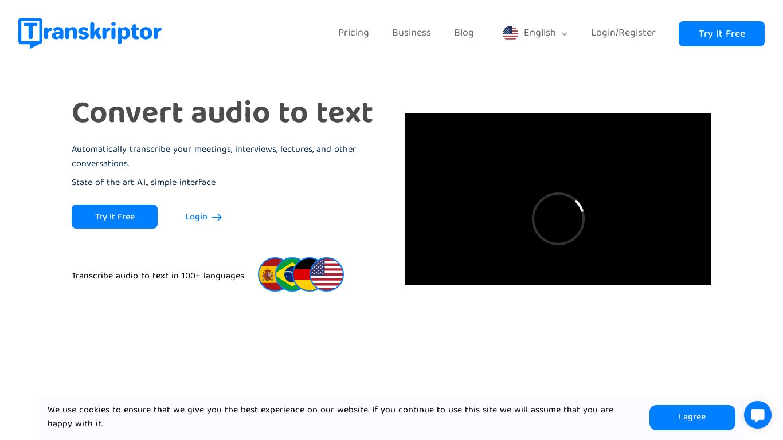
Task: Click the cookie notice text
Action: pyautogui.click(x=330, y=417)
